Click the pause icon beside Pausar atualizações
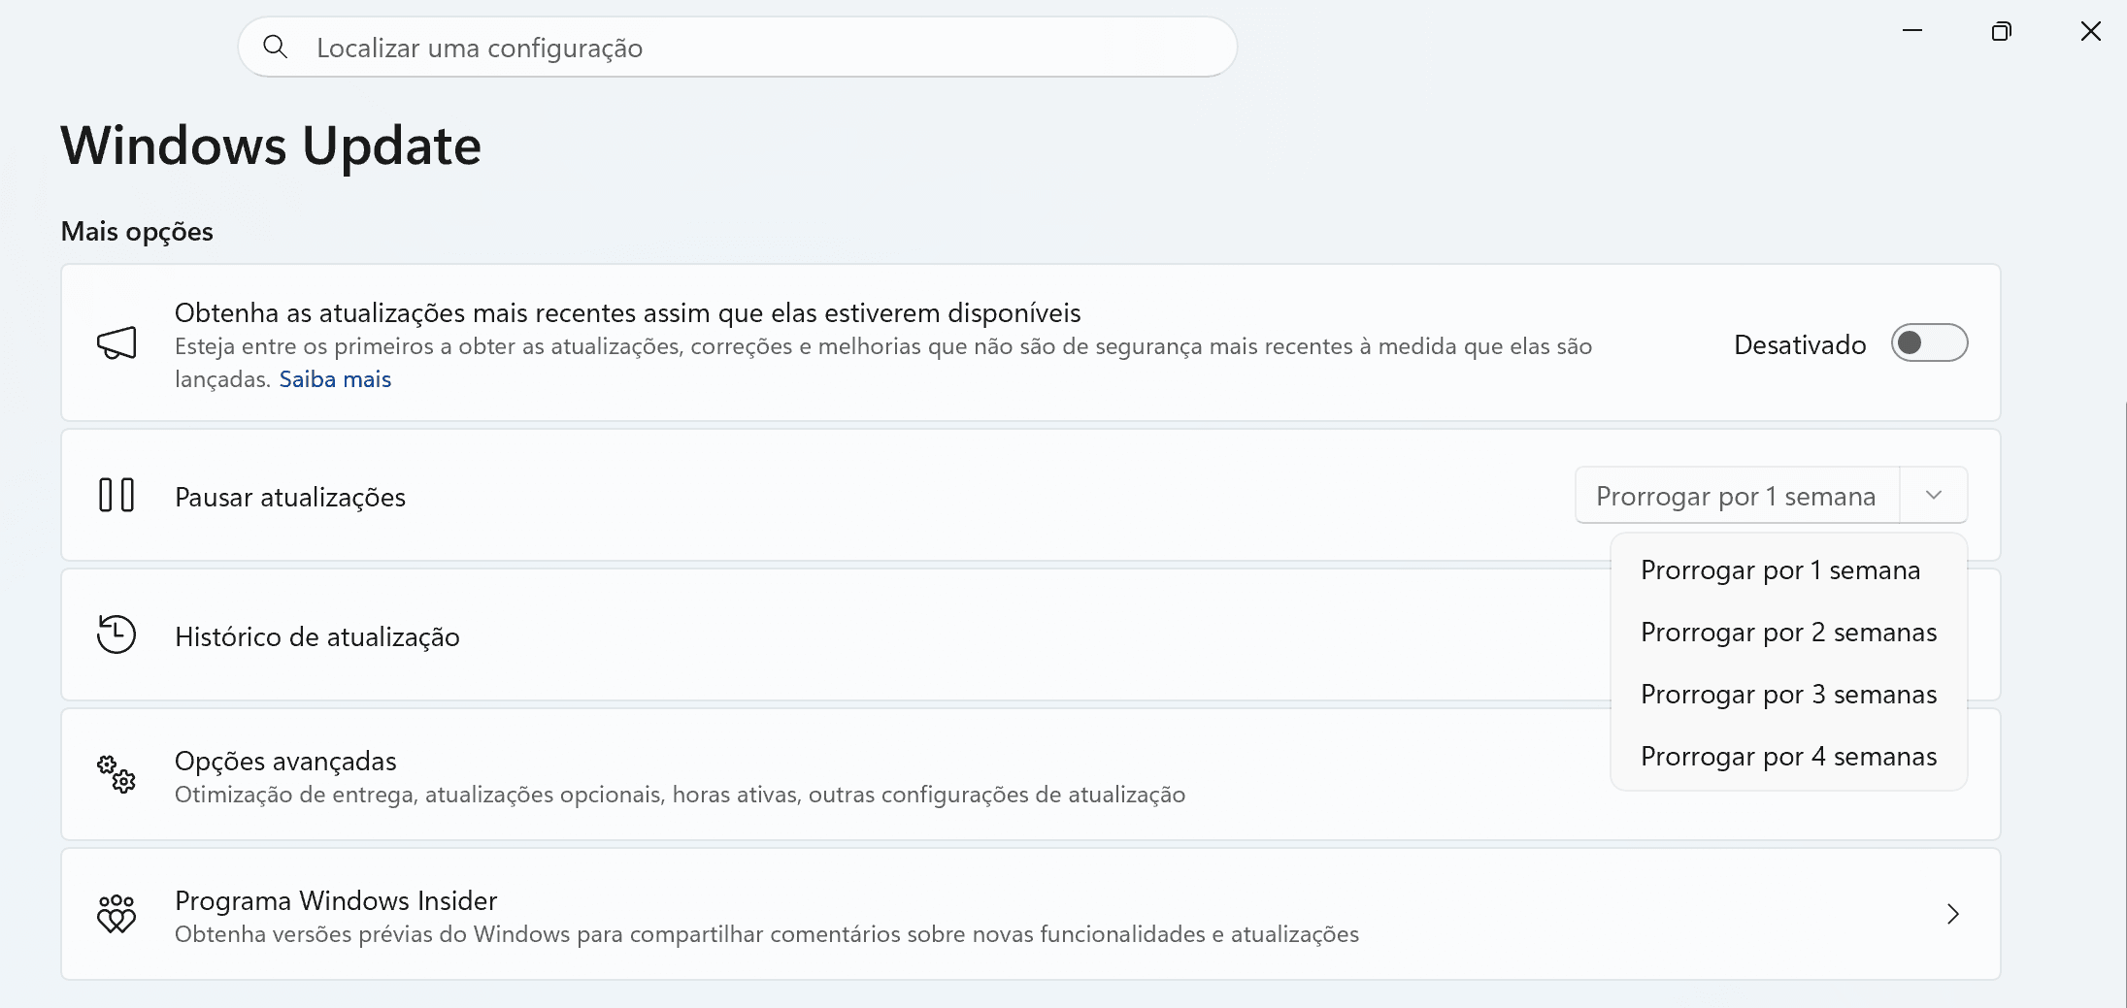 pos(116,495)
